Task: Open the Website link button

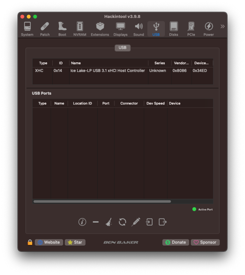Action: pyautogui.click(x=49, y=242)
